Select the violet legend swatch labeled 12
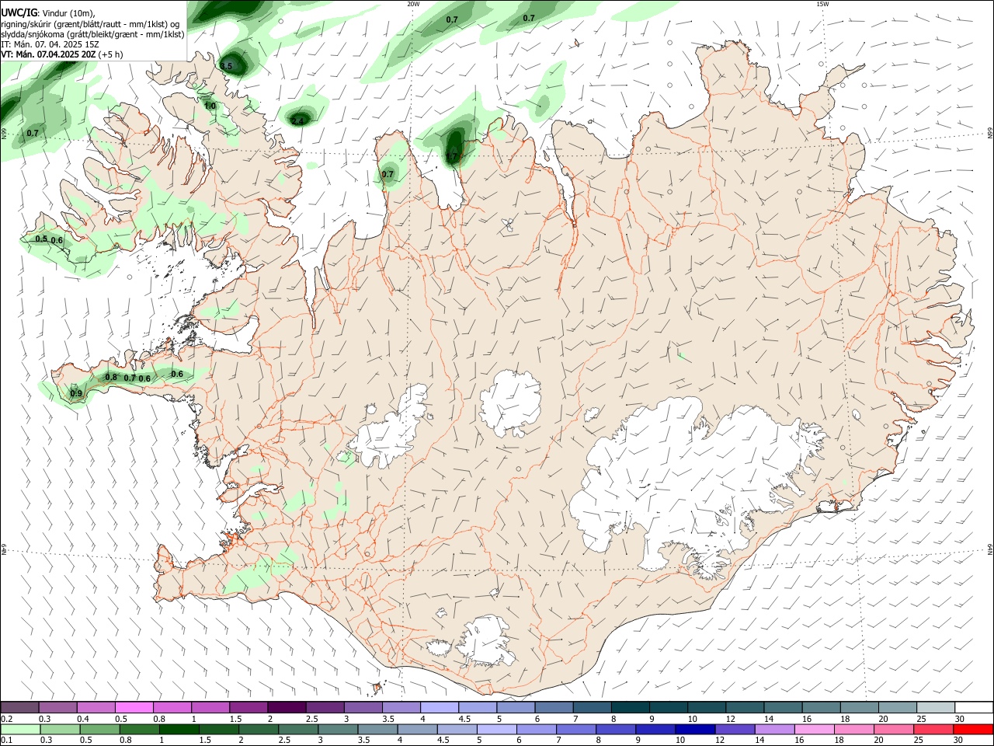 point(734,729)
